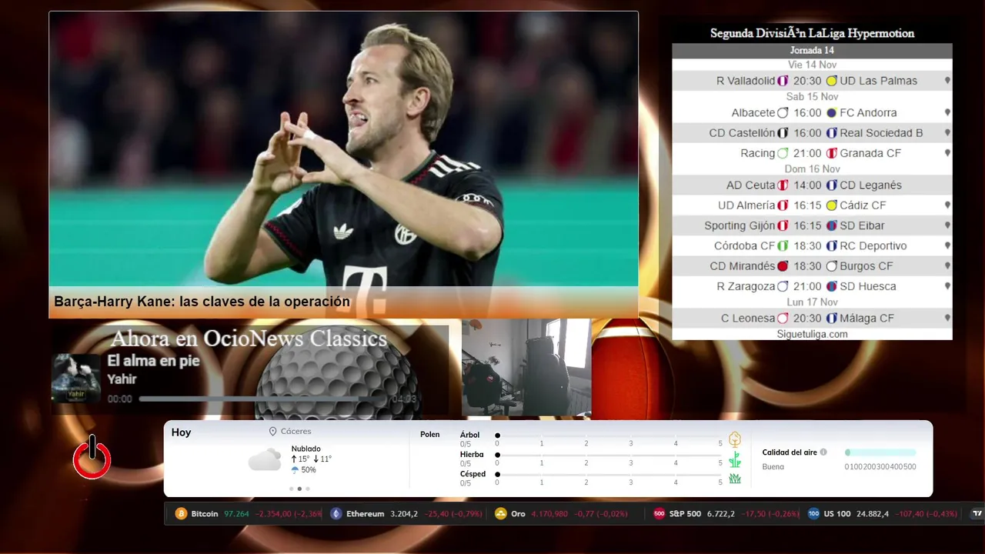This screenshot has width=985, height=554.
Task: Click the cloudy weather icon
Action: pos(265,459)
